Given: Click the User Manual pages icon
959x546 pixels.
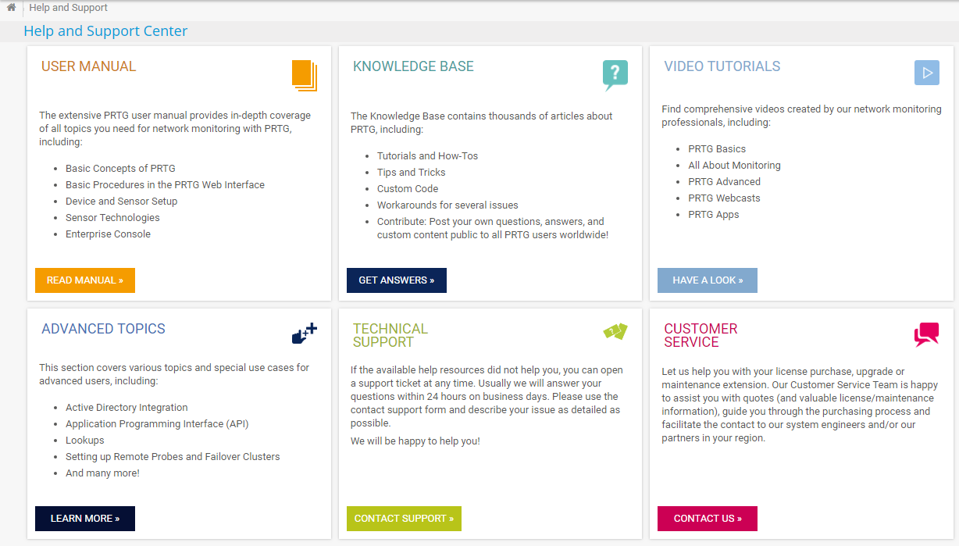Looking at the screenshot, I should click(x=305, y=75).
